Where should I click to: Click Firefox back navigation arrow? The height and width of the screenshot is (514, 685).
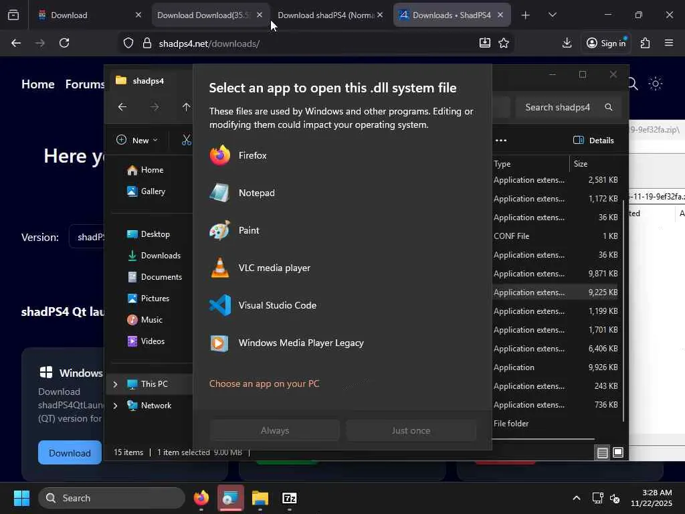coord(16,43)
